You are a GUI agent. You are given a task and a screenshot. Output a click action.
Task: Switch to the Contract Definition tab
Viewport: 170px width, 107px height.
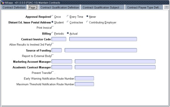[x=14, y=7]
